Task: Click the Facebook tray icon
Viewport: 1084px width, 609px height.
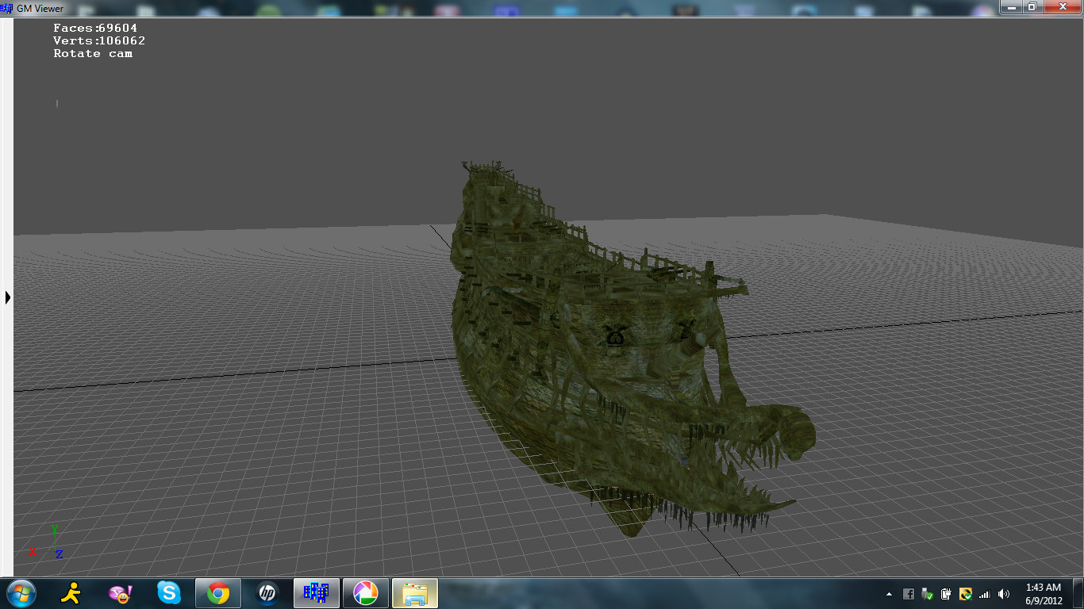Action: [909, 594]
